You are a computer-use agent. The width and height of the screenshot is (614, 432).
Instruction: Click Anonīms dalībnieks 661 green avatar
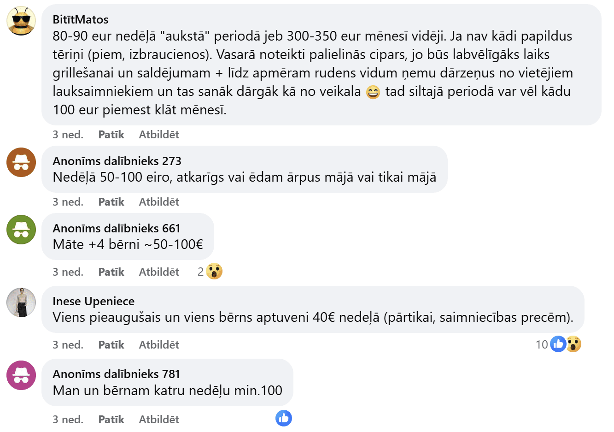21,230
